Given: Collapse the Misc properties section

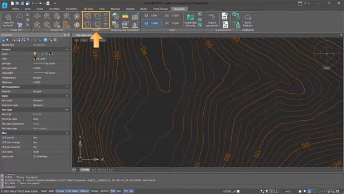Looking at the screenshot, I should pyautogui.click(x=67, y=133).
